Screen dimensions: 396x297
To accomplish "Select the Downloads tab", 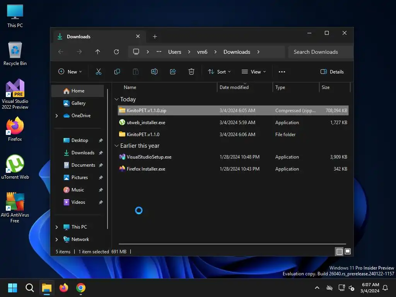I will pos(99,37).
